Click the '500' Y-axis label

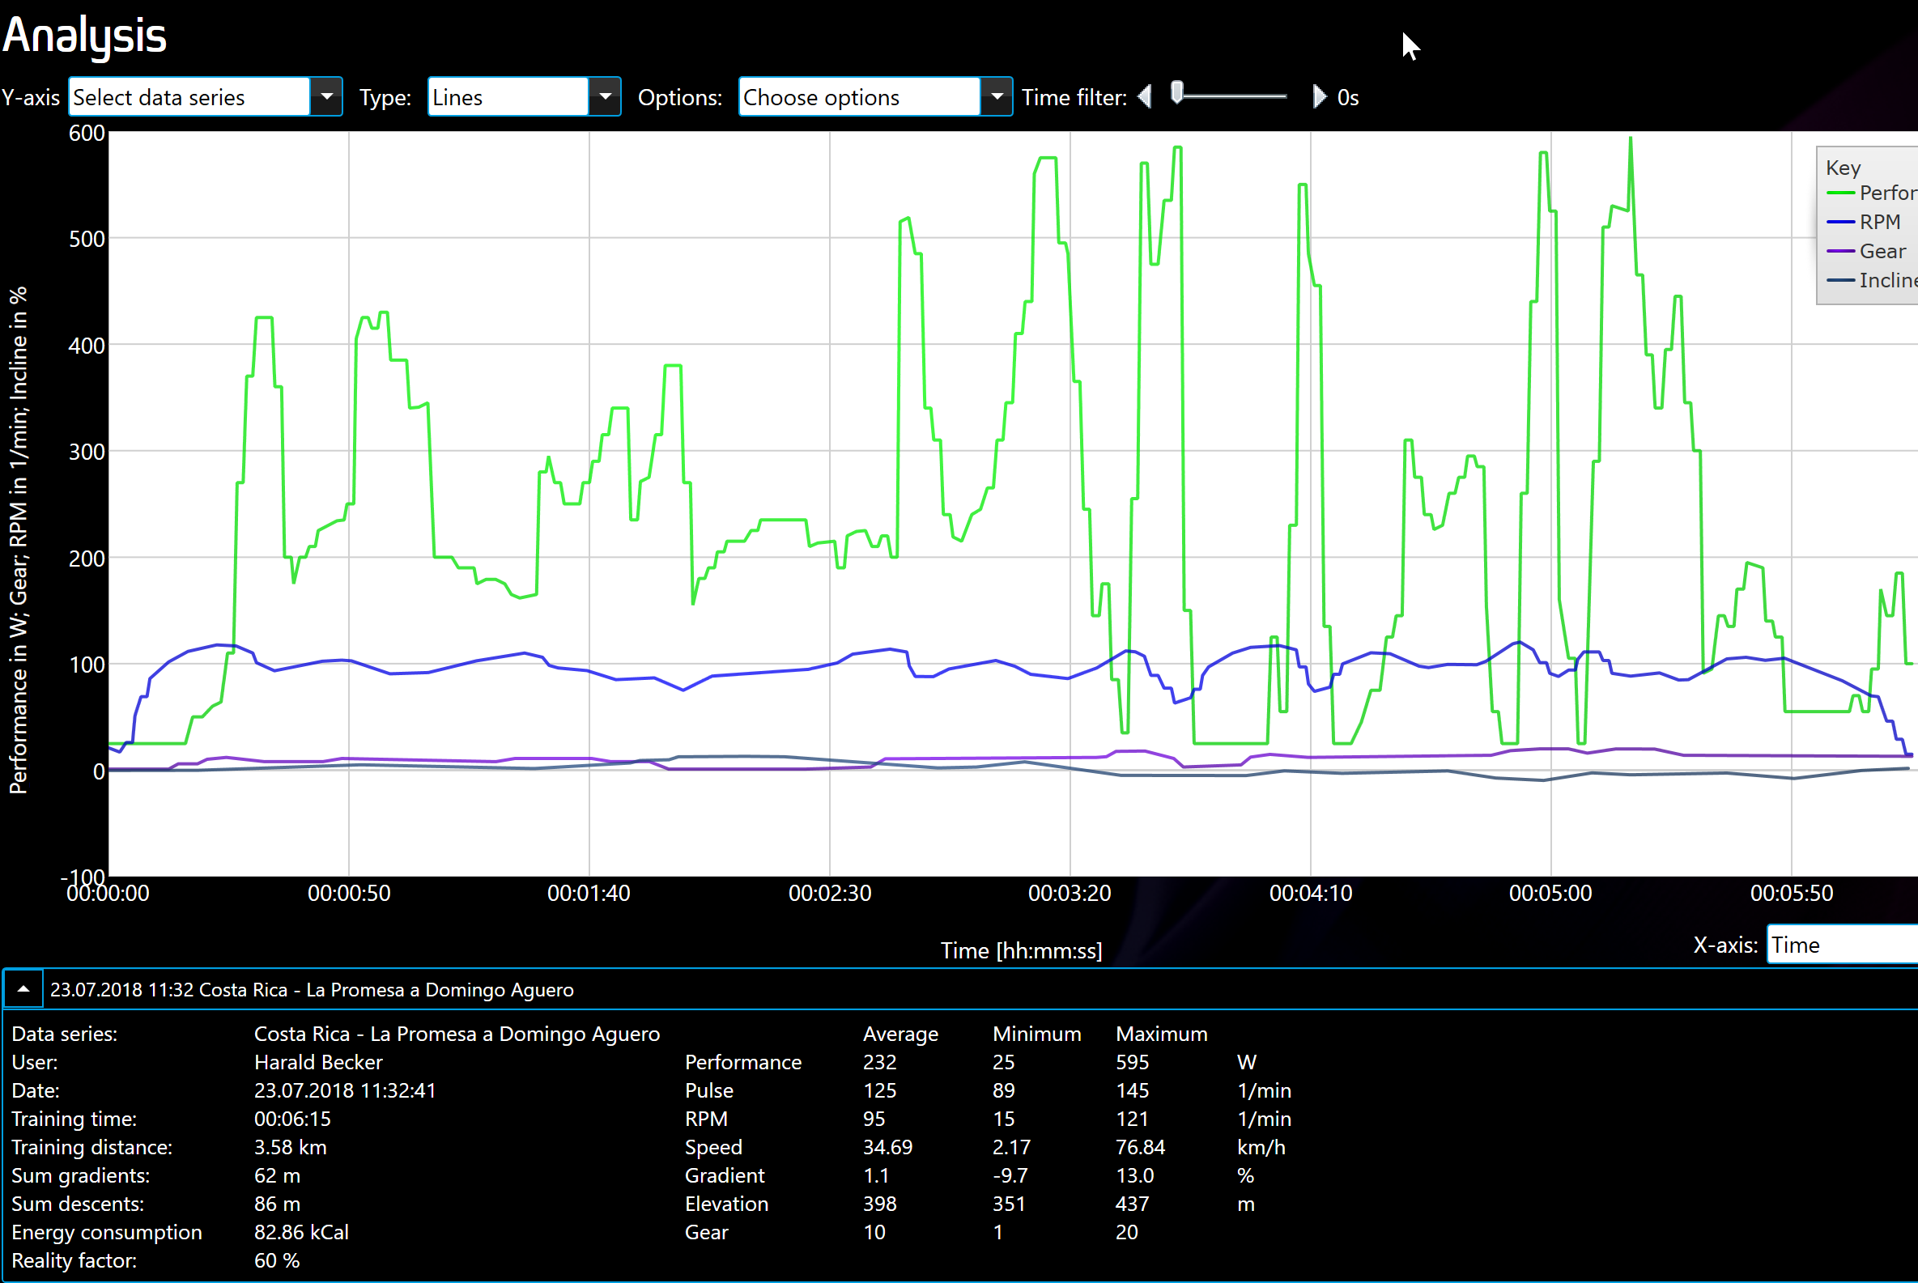(x=87, y=239)
